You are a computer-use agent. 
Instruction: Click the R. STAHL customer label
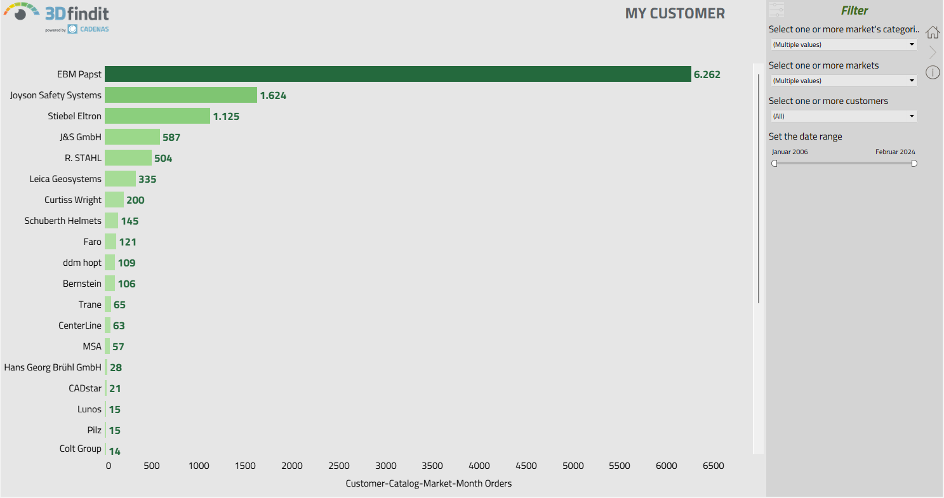pyautogui.click(x=83, y=158)
